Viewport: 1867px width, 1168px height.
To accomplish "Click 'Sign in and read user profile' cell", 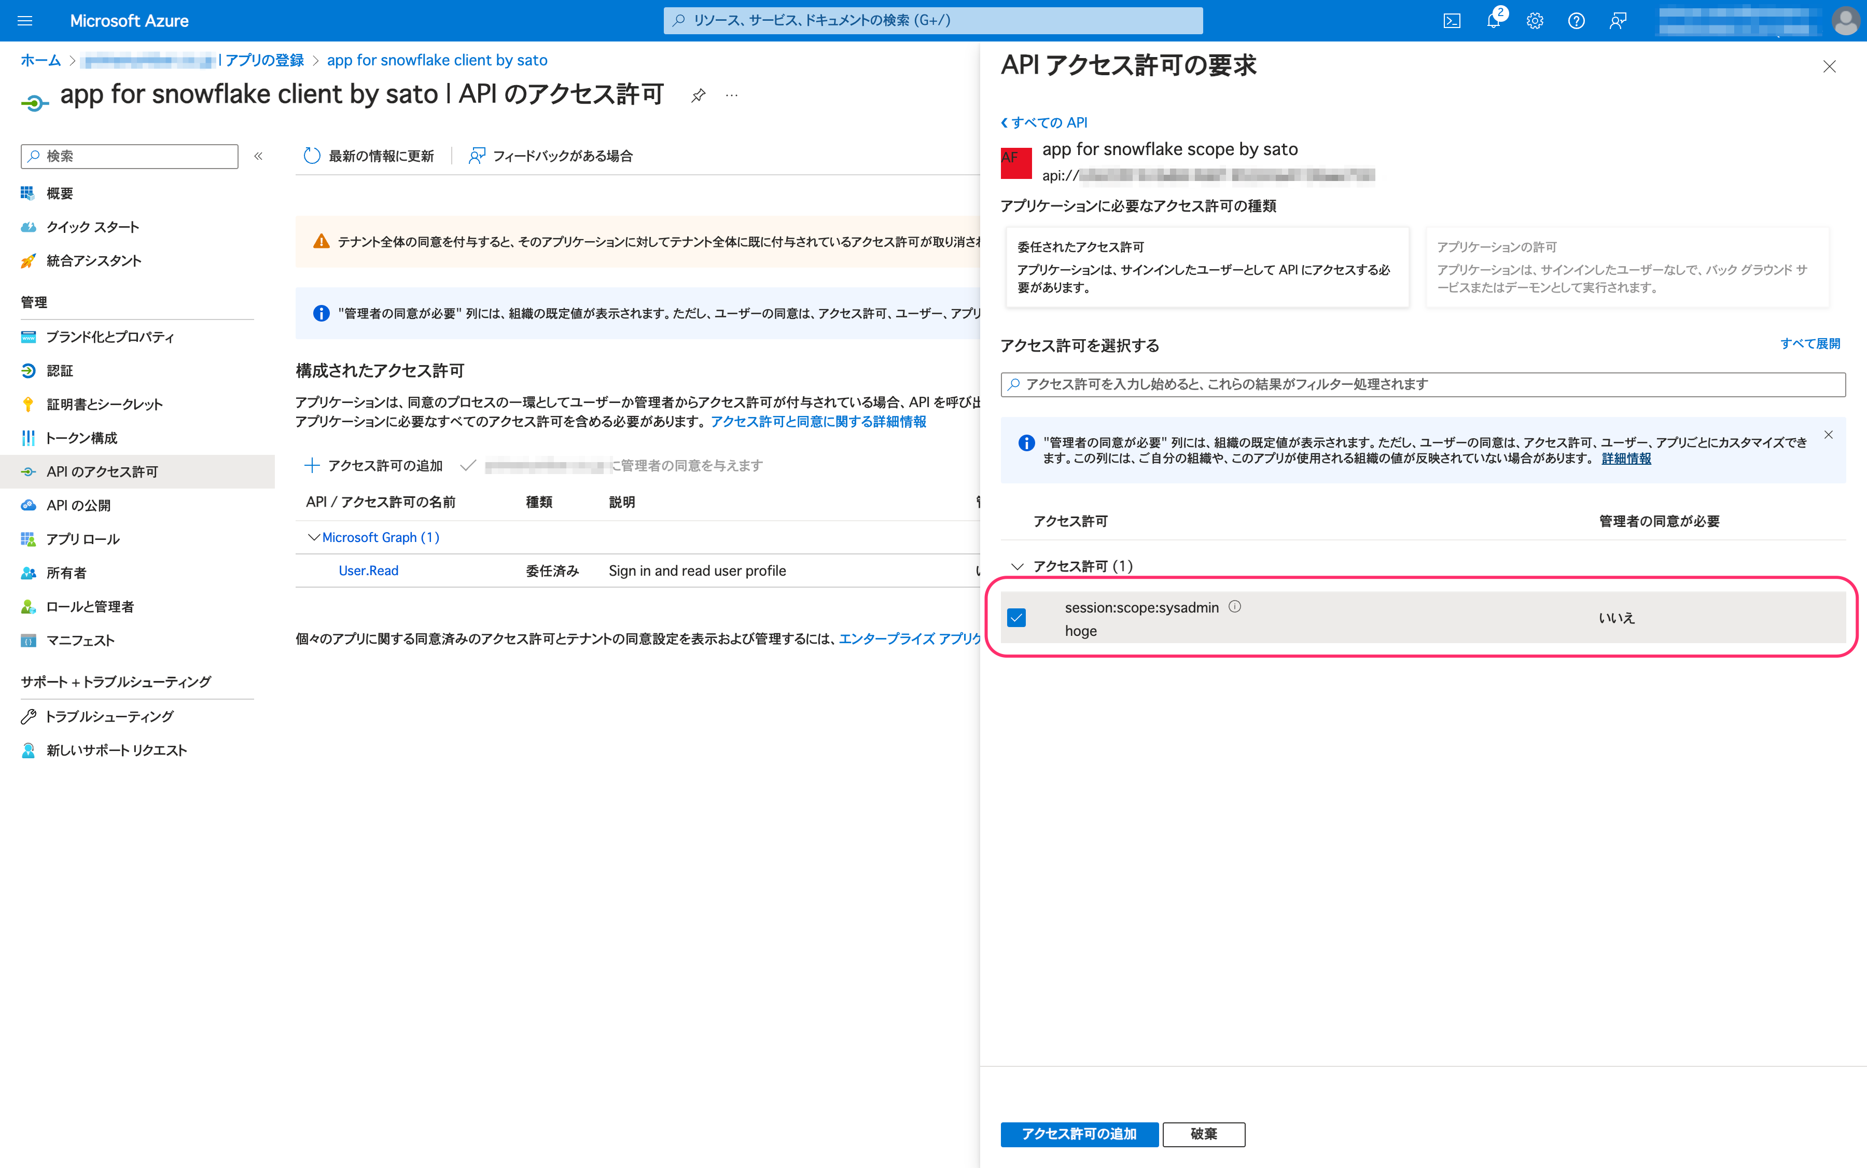I will coord(696,571).
